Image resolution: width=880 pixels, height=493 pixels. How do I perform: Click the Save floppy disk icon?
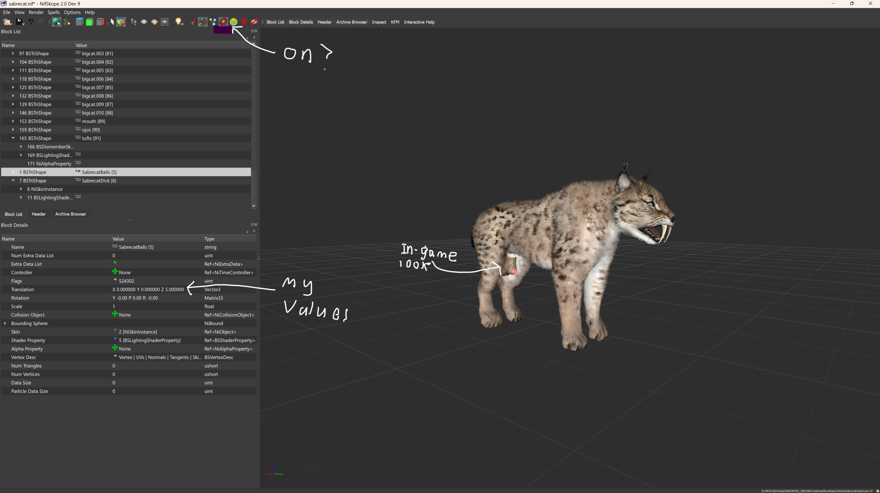tap(19, 22)
